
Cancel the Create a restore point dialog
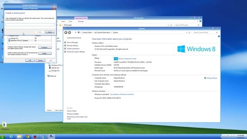pos(50,32)
